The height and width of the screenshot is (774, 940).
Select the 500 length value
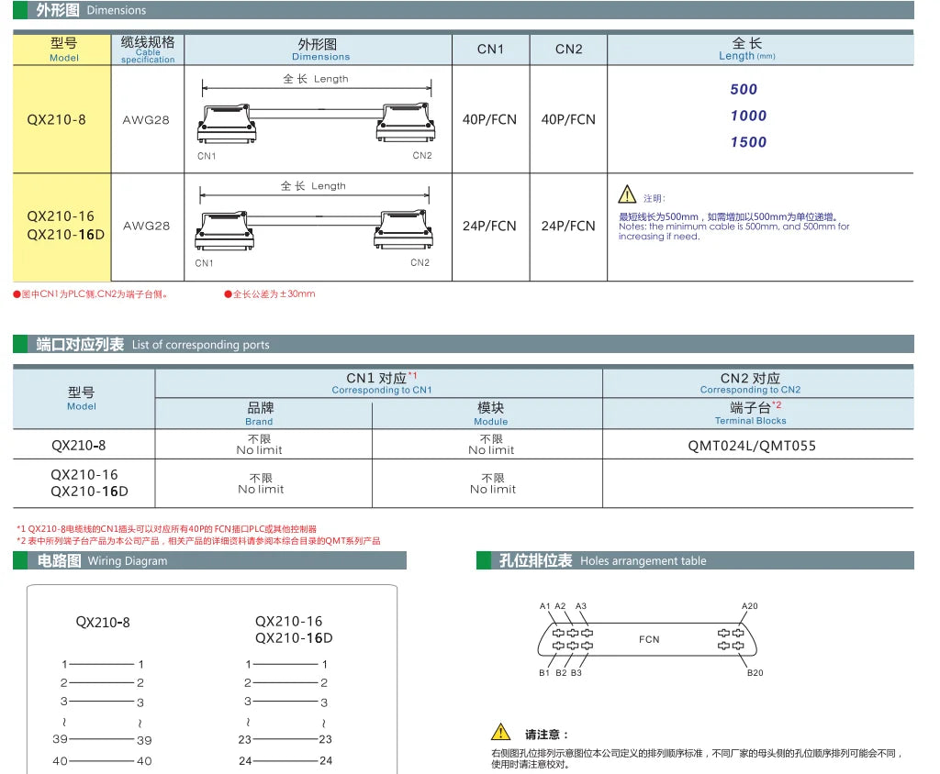[744, 89]
